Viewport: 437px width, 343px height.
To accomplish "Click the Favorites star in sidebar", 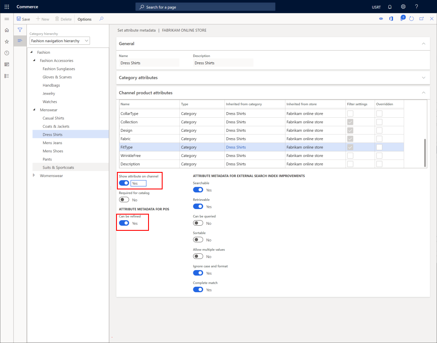I will click(x=6, y=42).
